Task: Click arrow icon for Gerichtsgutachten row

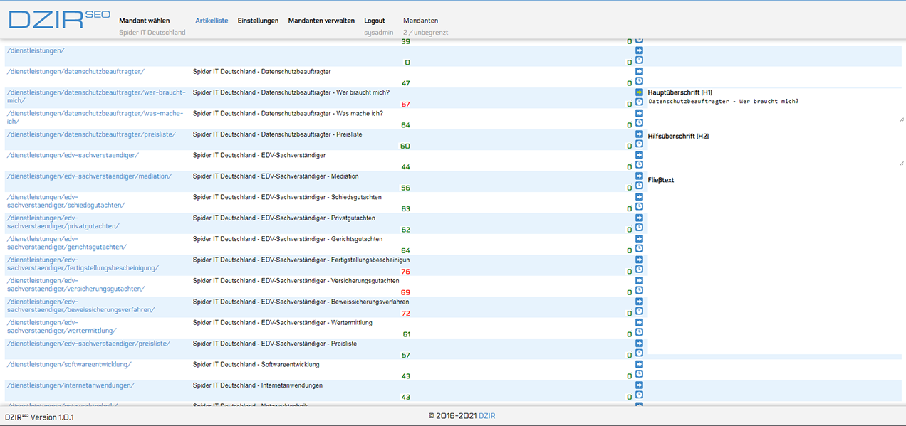Action: point(639,239)
